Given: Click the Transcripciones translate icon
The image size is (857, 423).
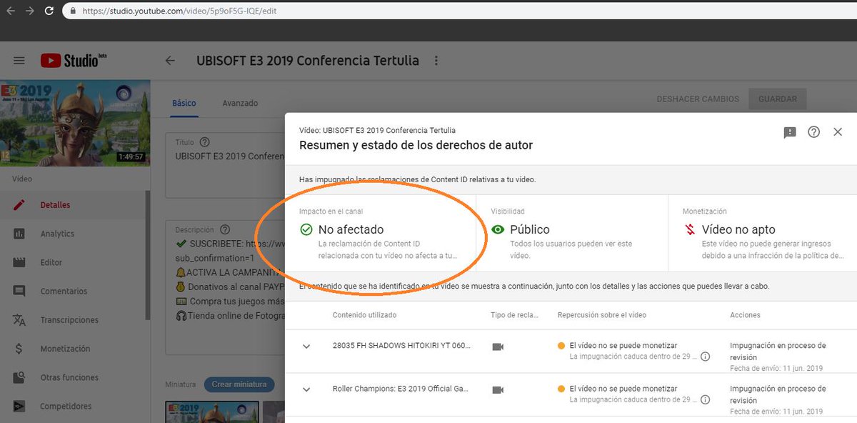Looking at the screenshot, I should pyautogui.click(x=19, y=320).
